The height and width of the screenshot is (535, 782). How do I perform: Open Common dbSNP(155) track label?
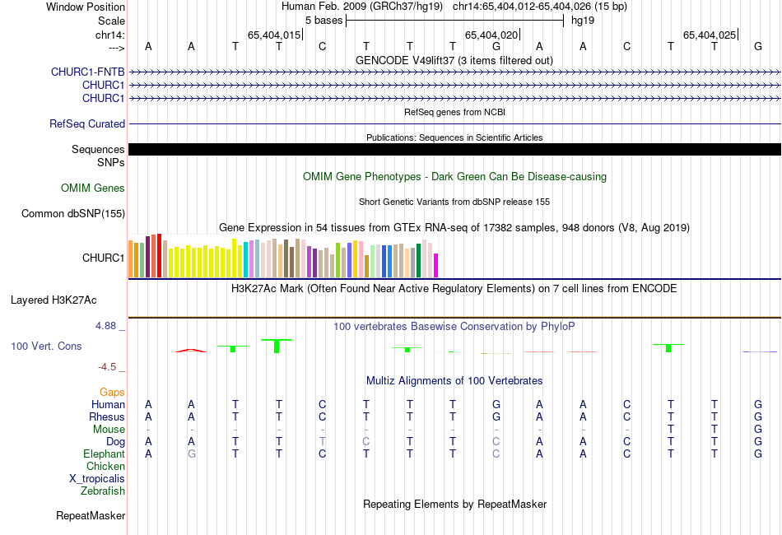coord(73,213)
